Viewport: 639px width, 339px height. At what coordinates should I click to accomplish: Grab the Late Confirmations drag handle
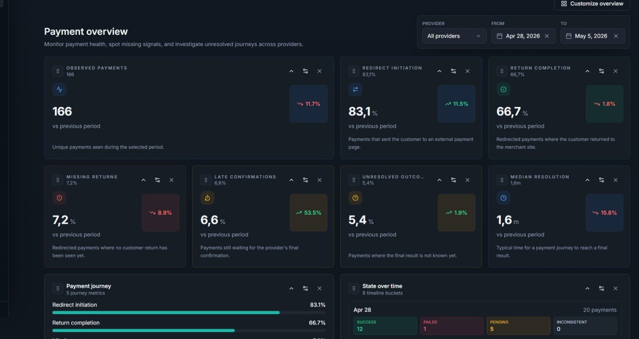point(206,180)
